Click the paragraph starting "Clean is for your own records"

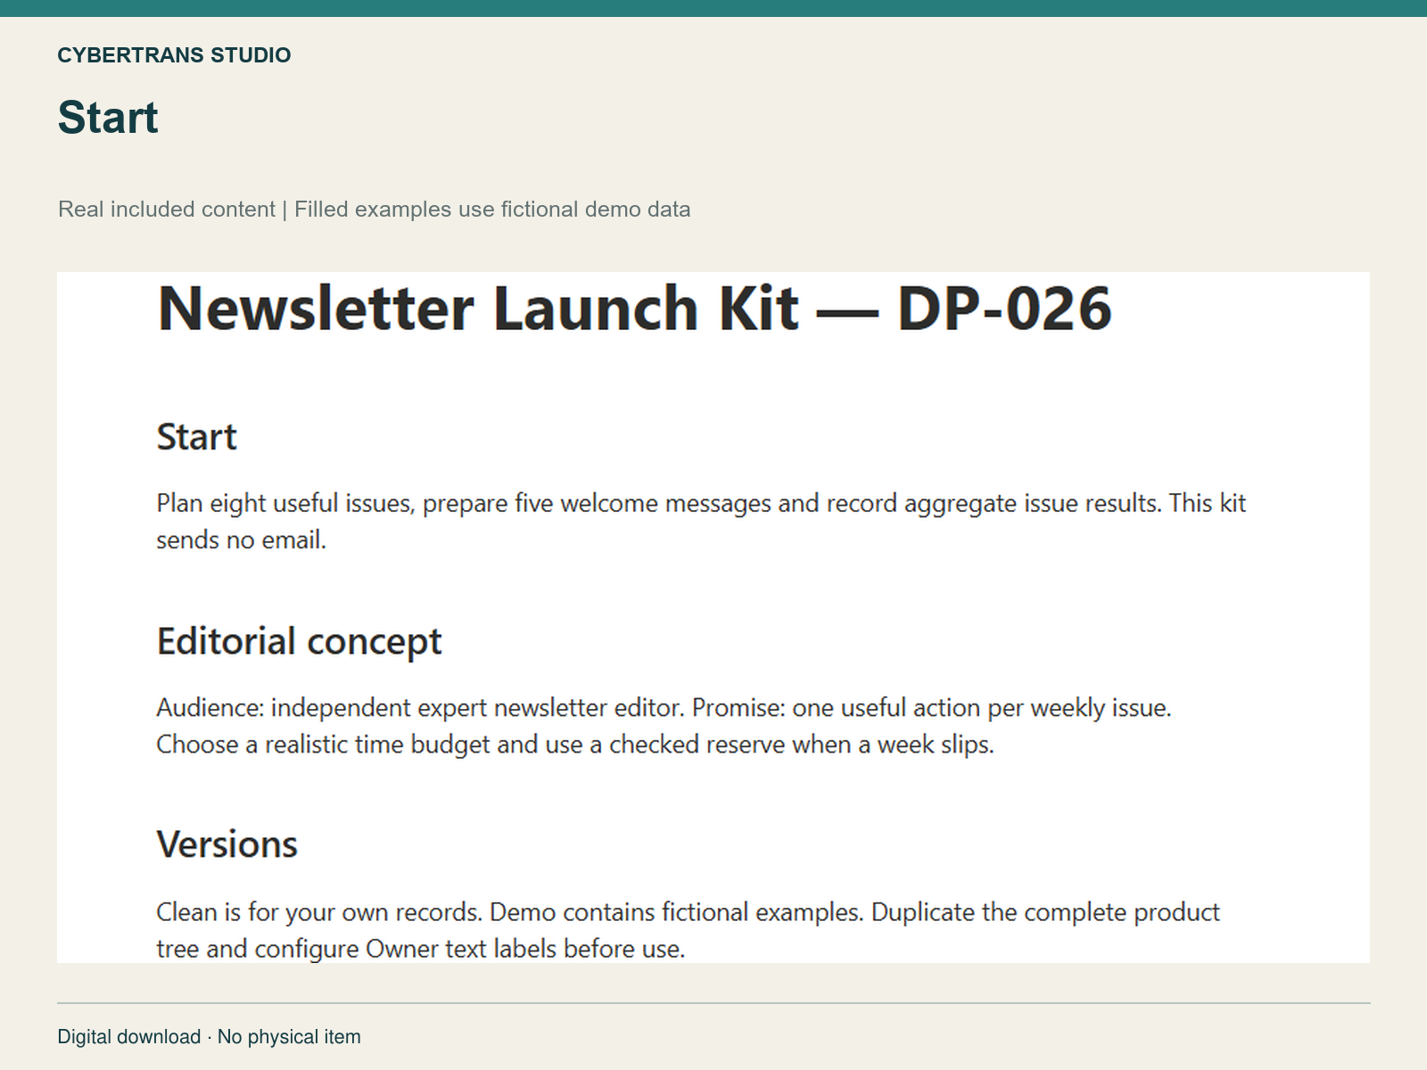pyautogui.click(x=688, y=930)
